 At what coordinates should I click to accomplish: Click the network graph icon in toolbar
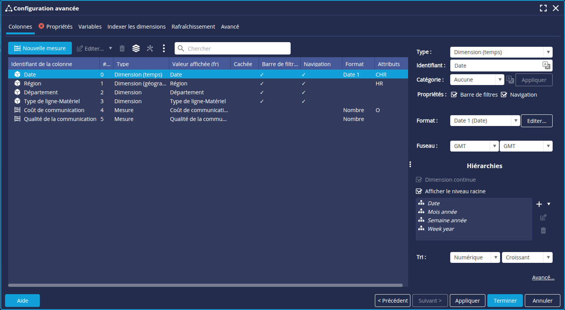pos(150,48)
